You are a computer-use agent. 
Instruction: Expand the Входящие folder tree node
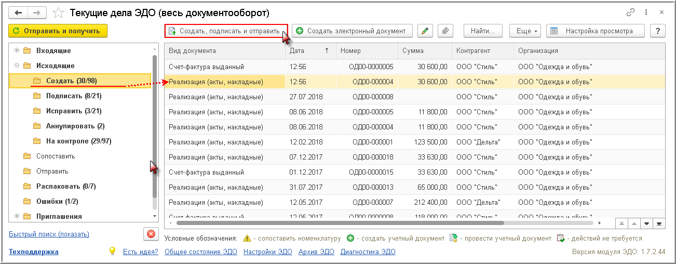(x=17, y=51)
